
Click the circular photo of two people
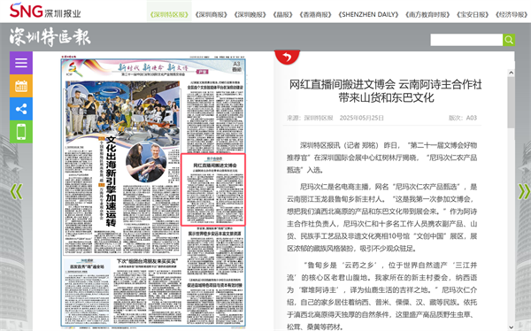(146, 162)
